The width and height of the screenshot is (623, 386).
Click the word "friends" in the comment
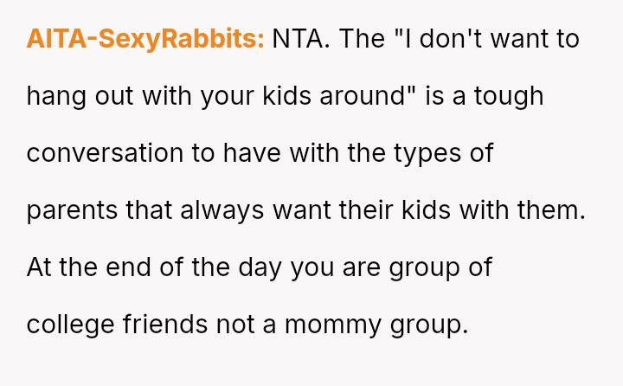165,324
